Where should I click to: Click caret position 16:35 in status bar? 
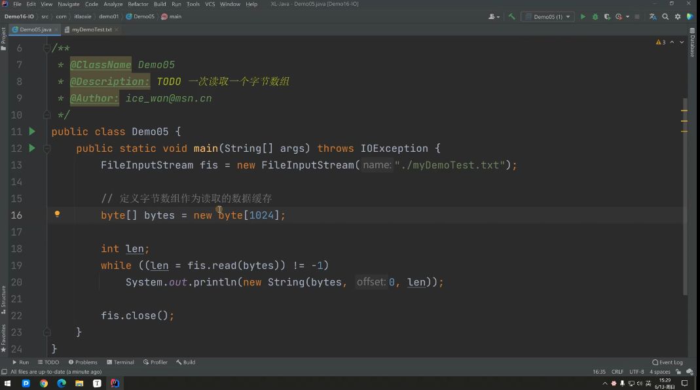(599, 372)
